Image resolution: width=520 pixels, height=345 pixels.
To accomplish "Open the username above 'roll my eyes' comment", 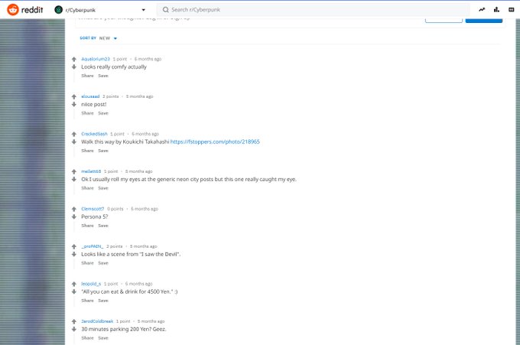I will point(91,171).
